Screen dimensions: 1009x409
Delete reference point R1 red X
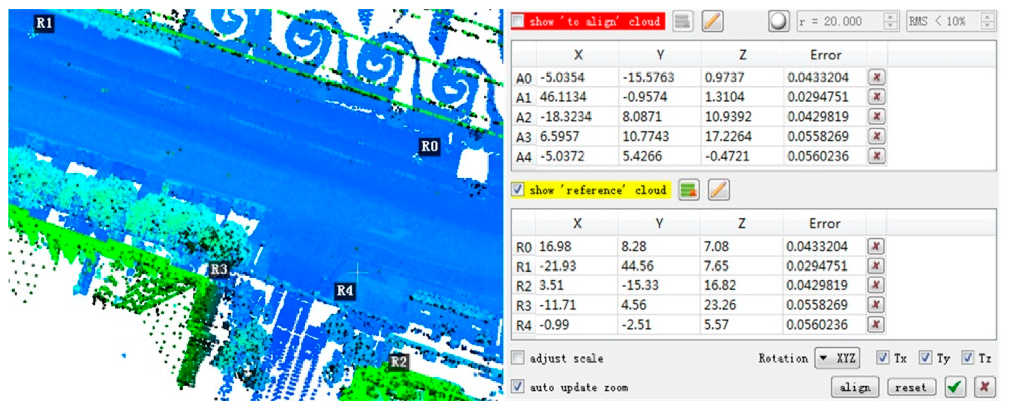coord(876,266)
